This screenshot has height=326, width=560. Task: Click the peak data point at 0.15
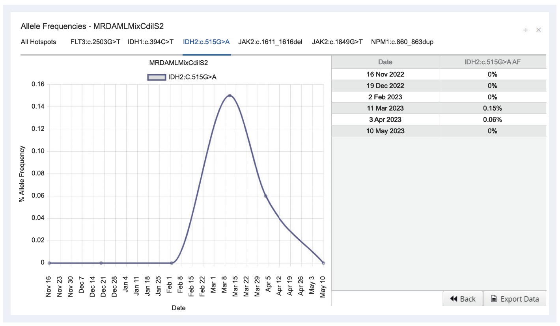pos(230,95)
